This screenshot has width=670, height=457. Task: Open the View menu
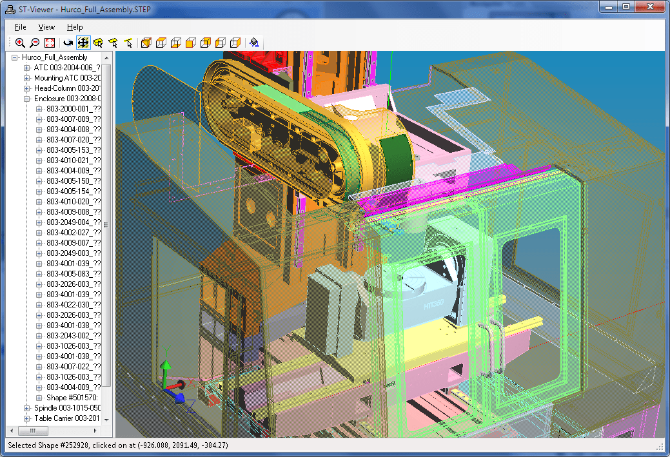(46, 27)
